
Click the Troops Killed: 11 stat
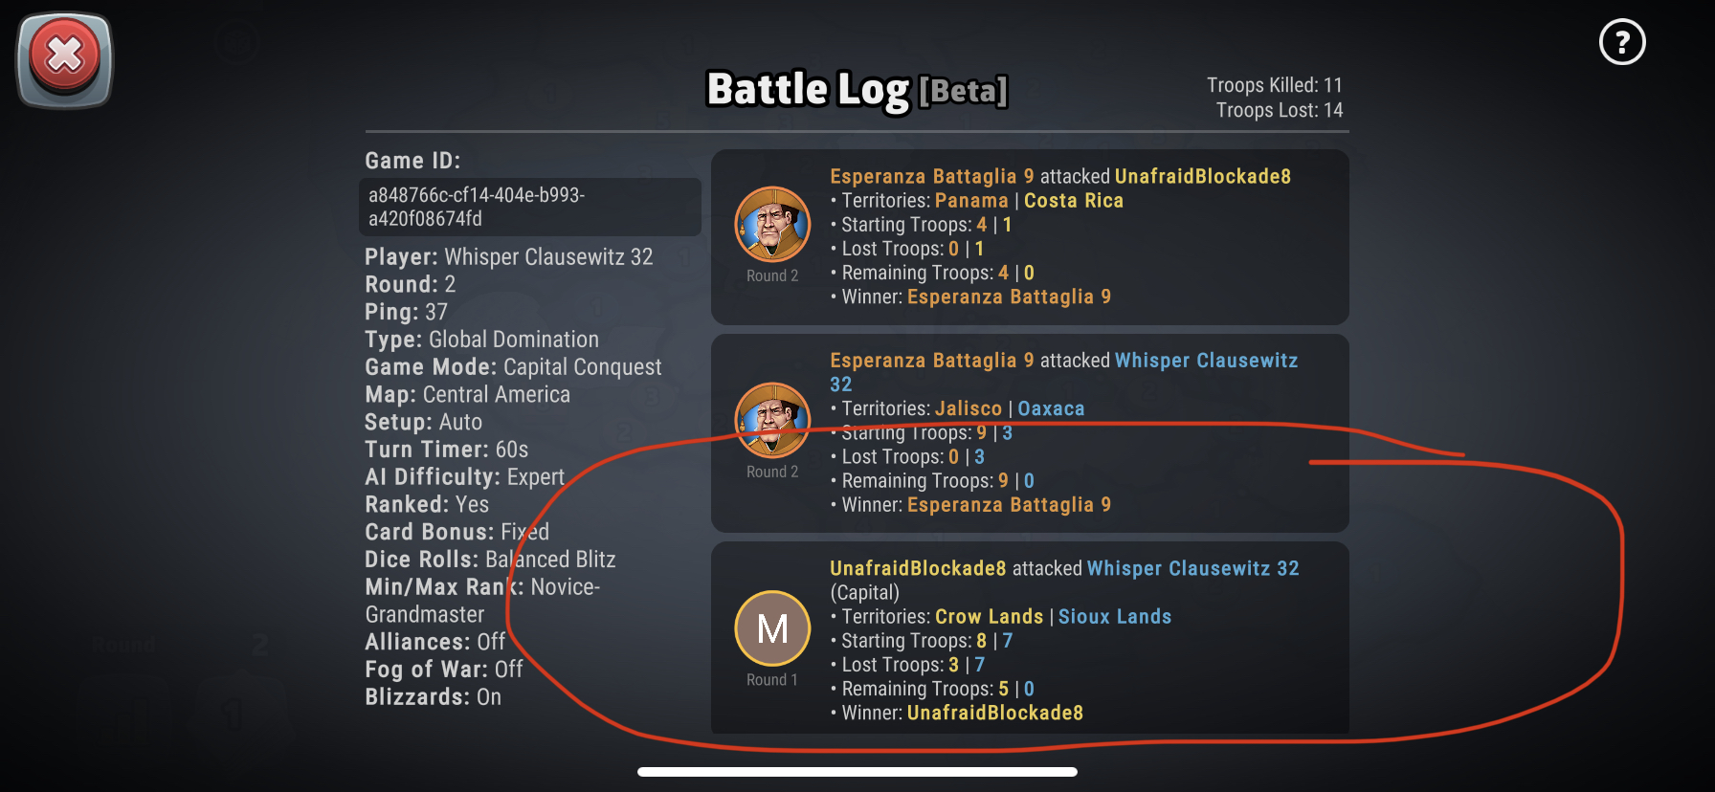point(1275,85)
